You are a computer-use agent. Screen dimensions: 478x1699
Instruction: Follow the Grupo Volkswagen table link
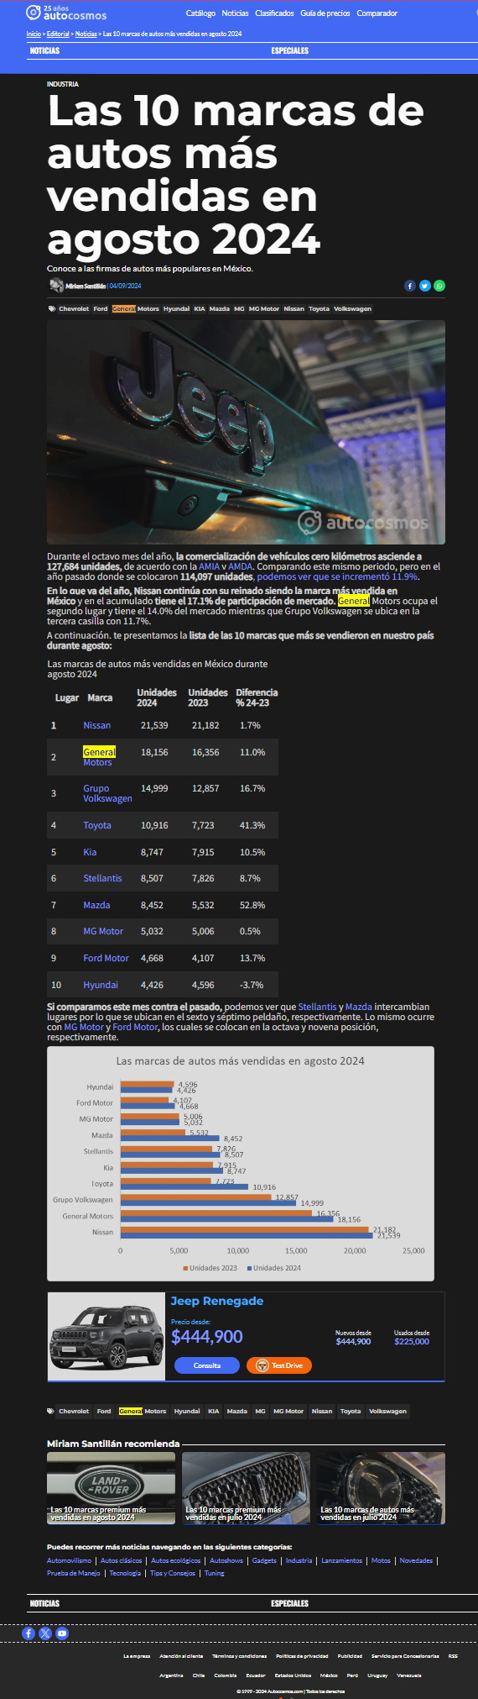coord(107,793)
